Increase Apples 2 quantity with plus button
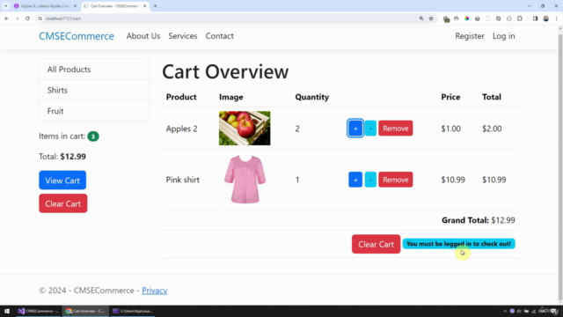 pyautogui.click(x=355, y=129)
